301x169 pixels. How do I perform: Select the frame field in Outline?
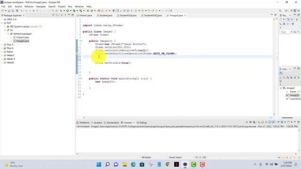293,92
